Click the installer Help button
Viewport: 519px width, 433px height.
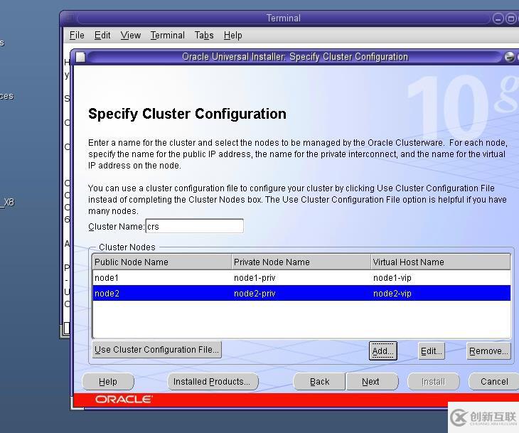pos(108,382)
